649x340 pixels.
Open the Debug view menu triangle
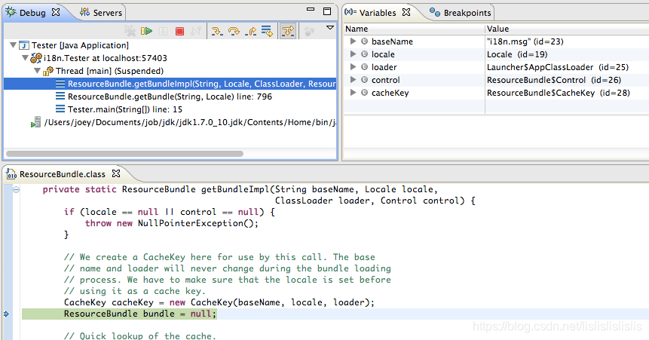point(330,28)
